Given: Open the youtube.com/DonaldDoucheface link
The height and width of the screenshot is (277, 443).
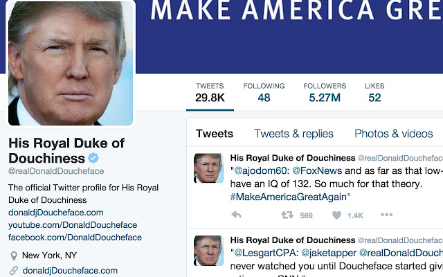Looking at the screenshot, I should tap(73, 225).
